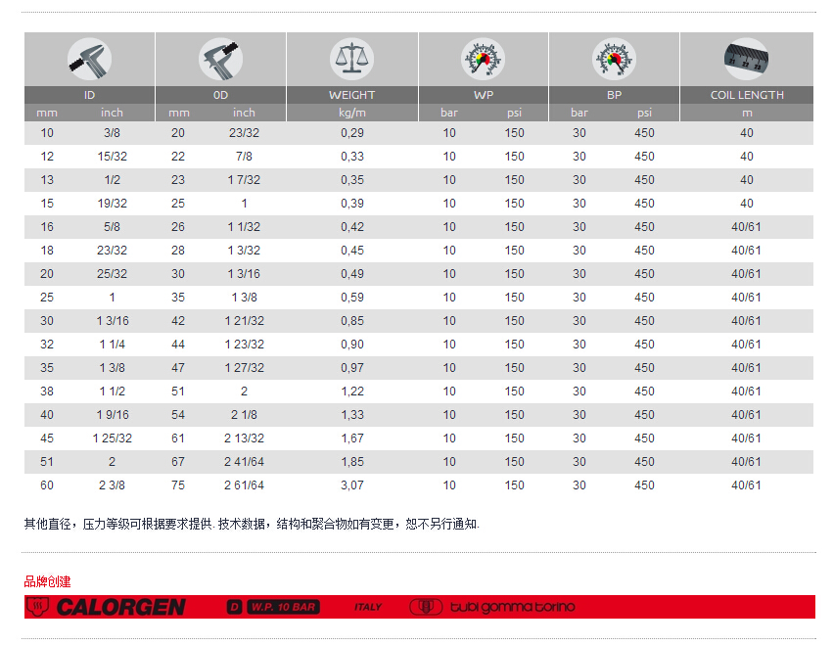Click the shield logo beside CALORGEN
Screen dimensions: 833x646
pos(36,607)
